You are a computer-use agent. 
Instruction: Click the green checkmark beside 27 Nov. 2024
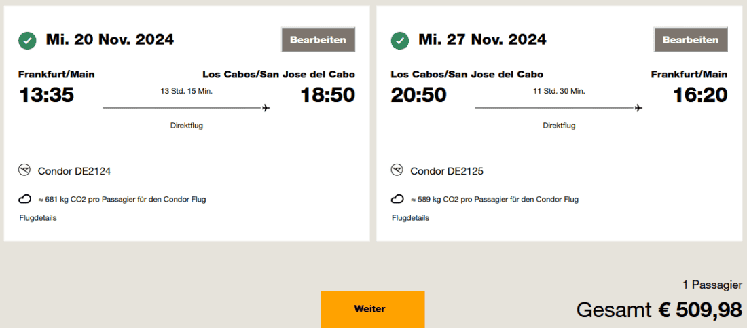tap(400, 41)
